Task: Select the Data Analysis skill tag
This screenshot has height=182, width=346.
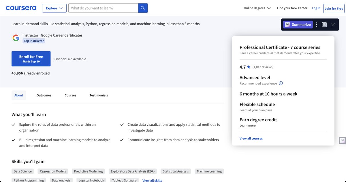Action: 61,180
